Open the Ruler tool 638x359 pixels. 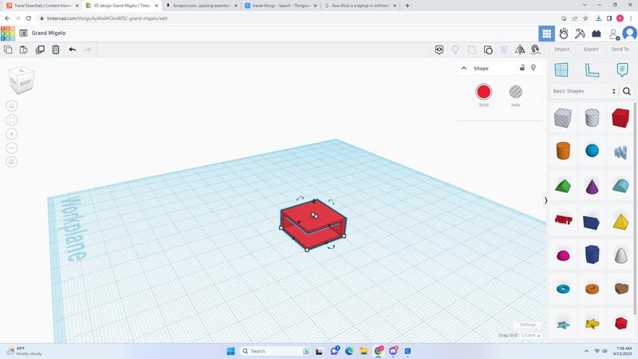pyautogui.click(x=592, y=70)
